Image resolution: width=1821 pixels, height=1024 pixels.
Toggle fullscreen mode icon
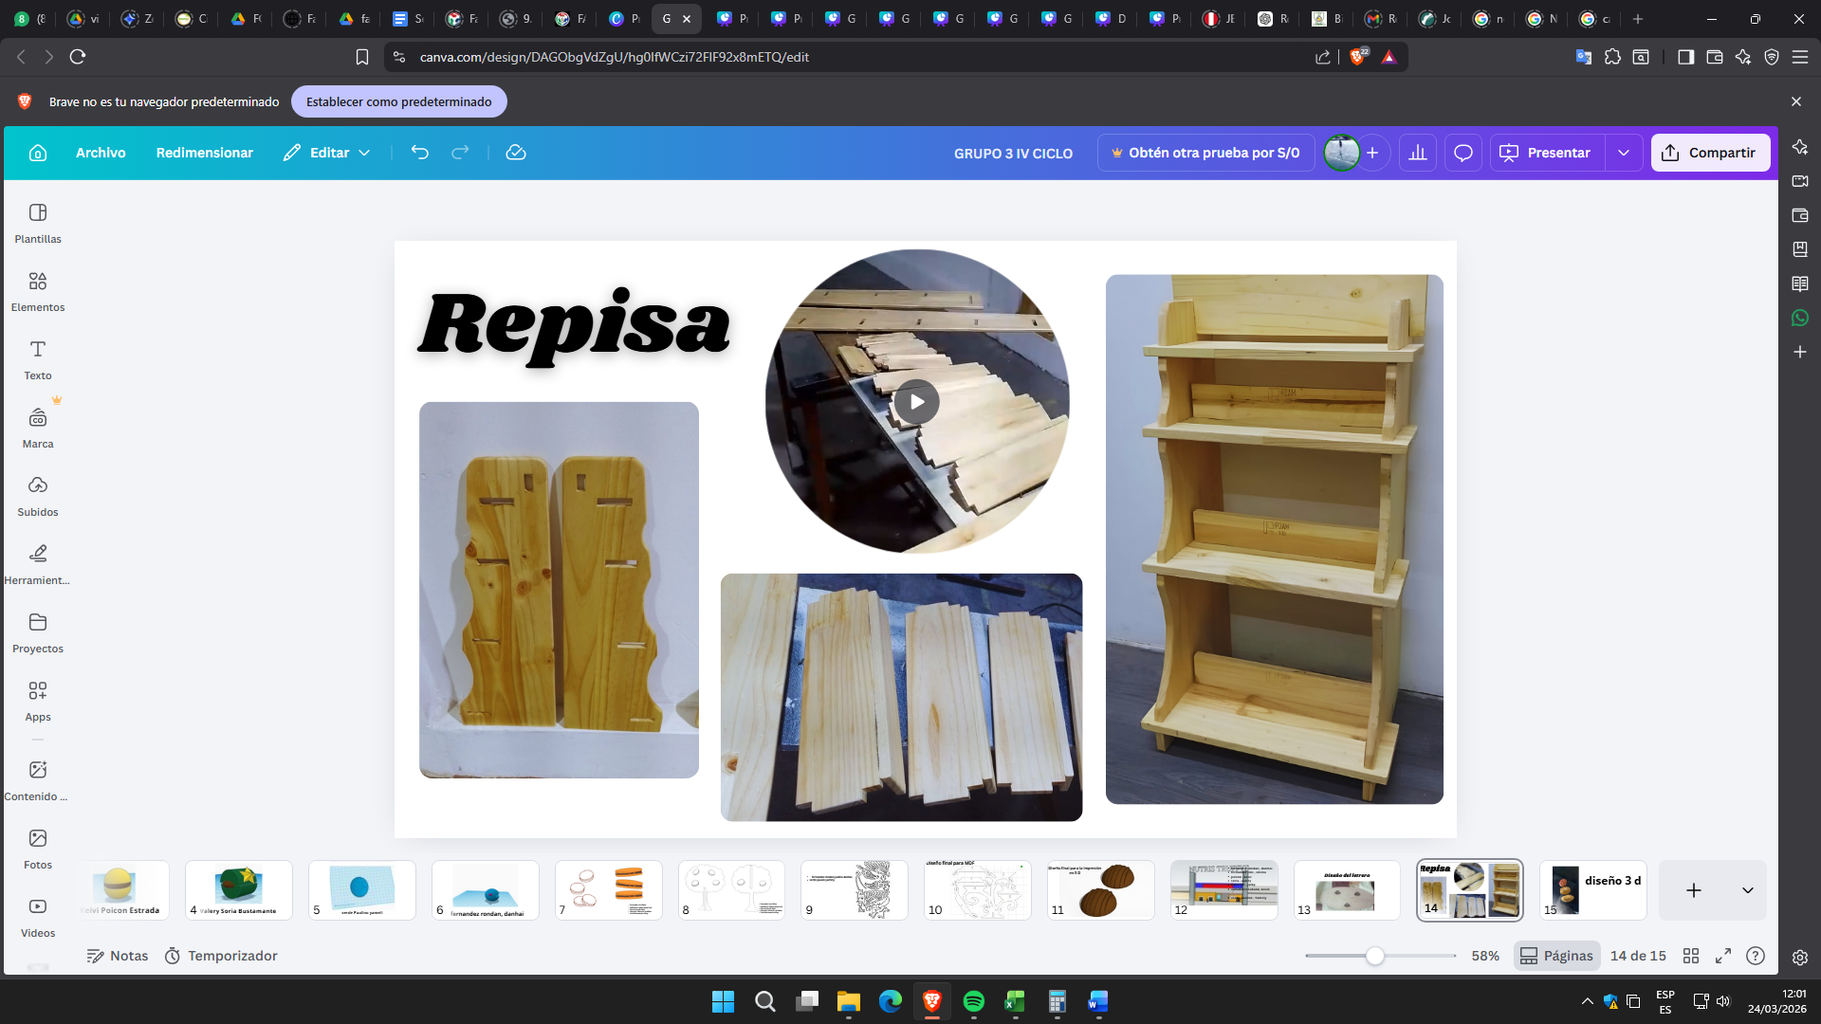coord(1723,956)
